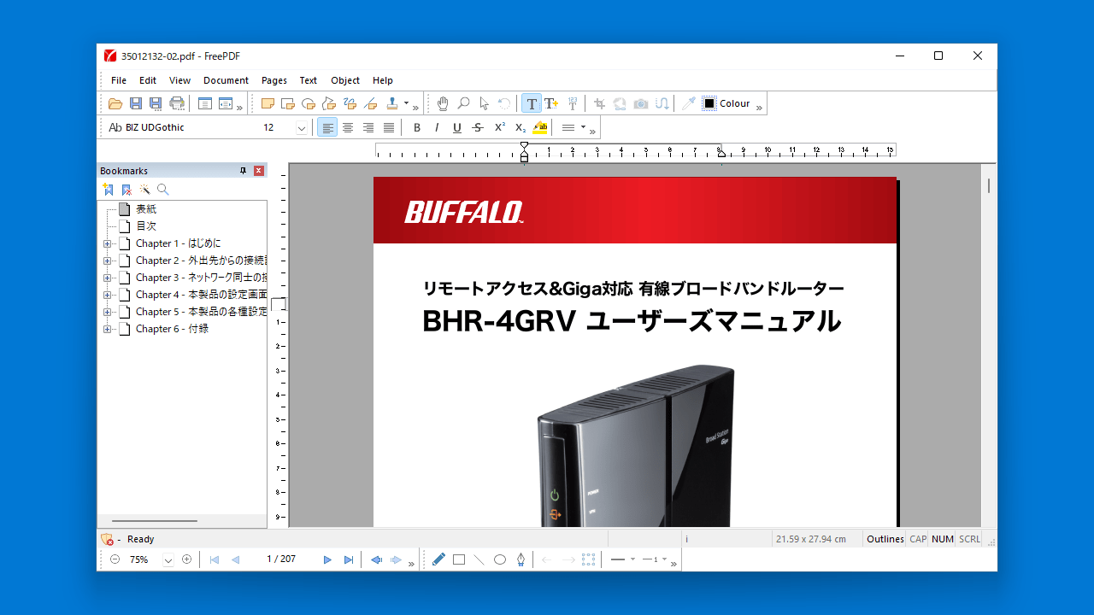Activate the magnifier zoom tool
Viewport: 1094px width, 615px height.
point(463,103)
